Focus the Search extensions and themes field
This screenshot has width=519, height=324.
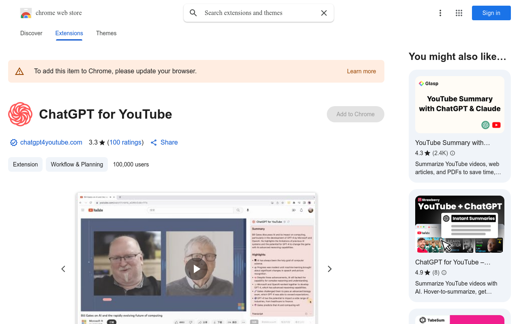point(259,13)
